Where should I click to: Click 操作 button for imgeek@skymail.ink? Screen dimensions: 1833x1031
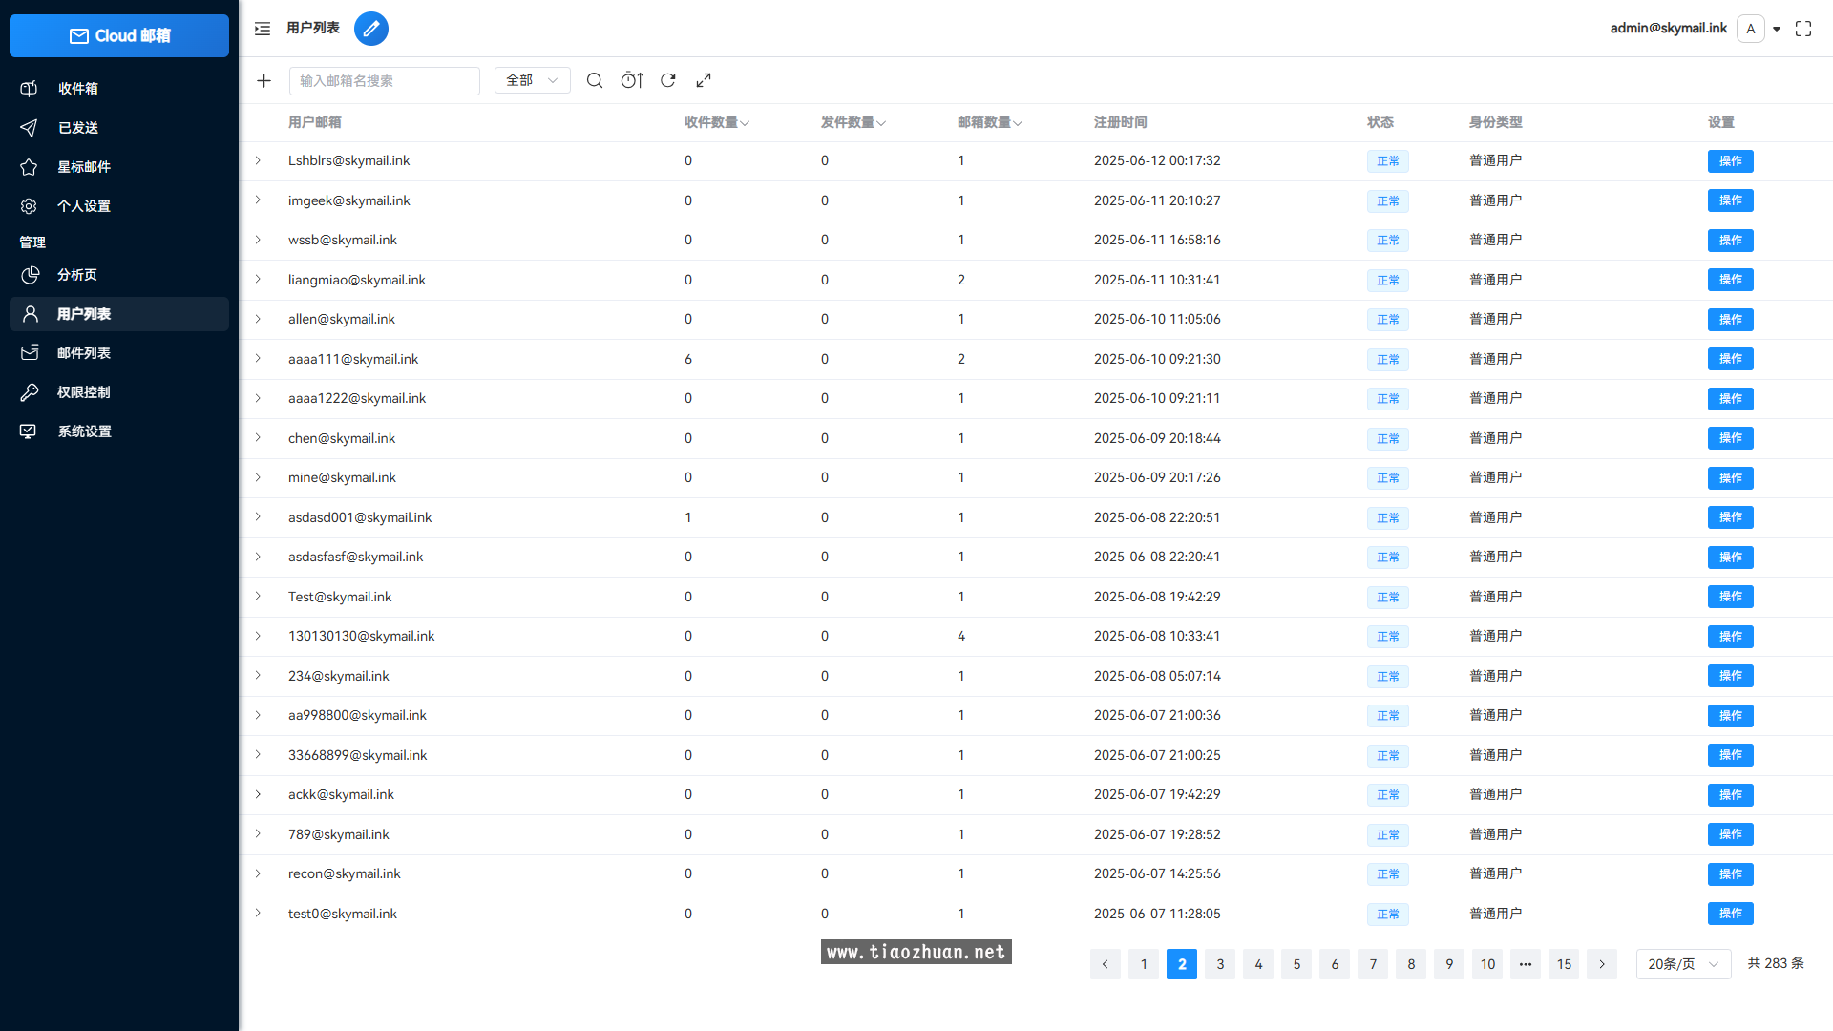[1730, 200]
